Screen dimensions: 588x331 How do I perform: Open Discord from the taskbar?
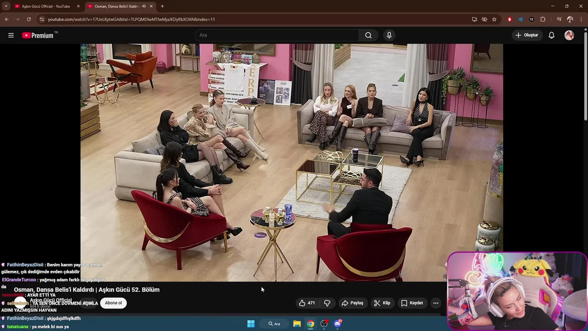[338, 324]
